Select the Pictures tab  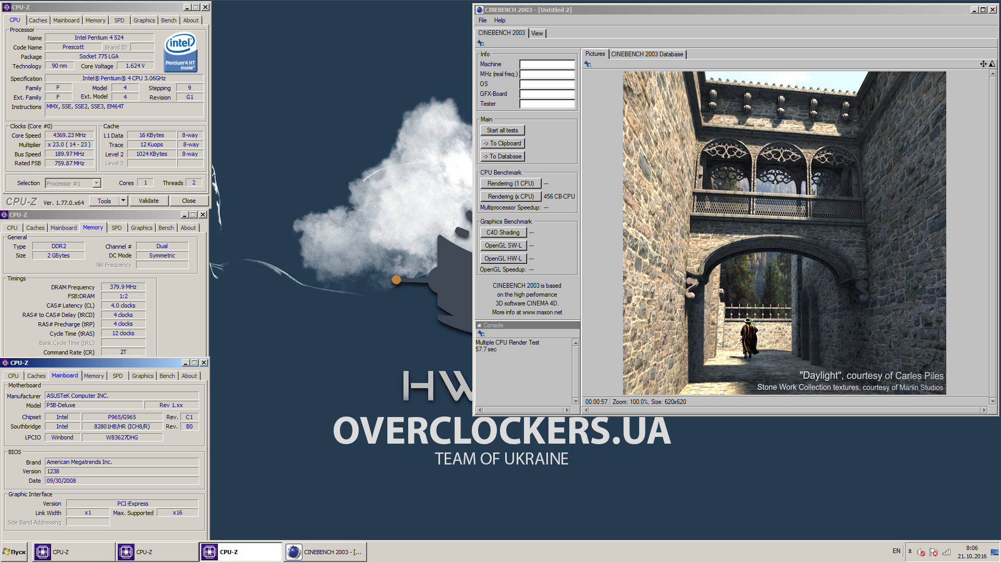tap(595, 54)
